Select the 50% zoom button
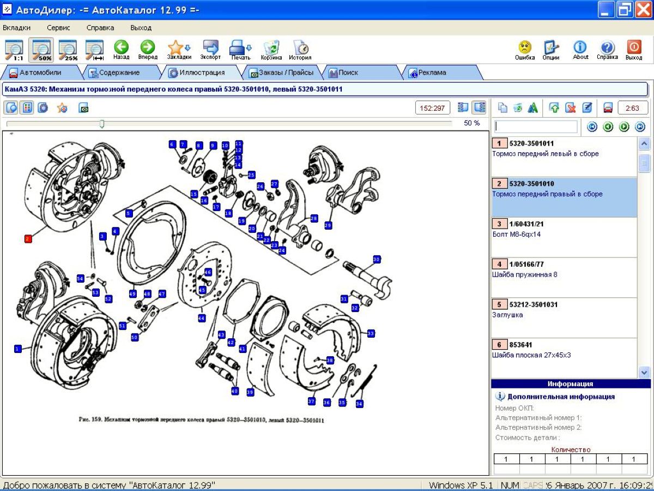The image size is (654, 491). 41,50
